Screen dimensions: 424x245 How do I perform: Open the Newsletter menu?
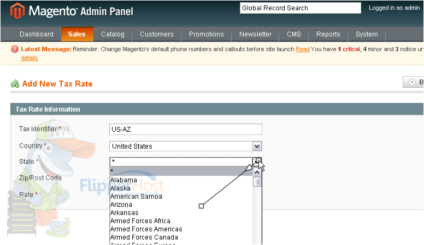pos(255,34)
